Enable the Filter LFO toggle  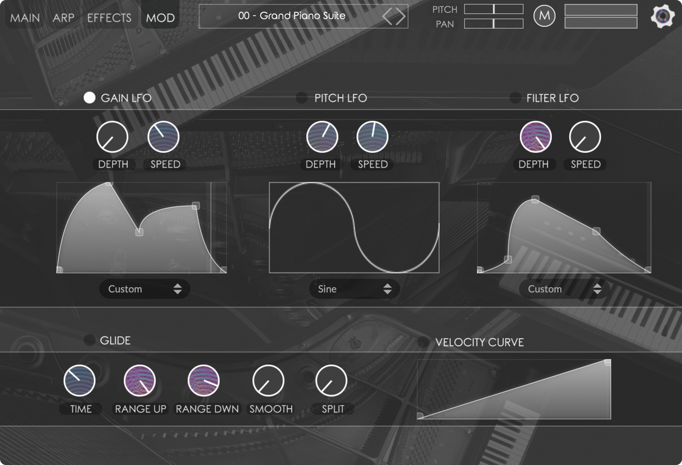click(515, 98)
